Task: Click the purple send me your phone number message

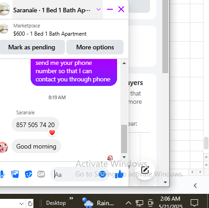Action: click(x=74, y=72)
